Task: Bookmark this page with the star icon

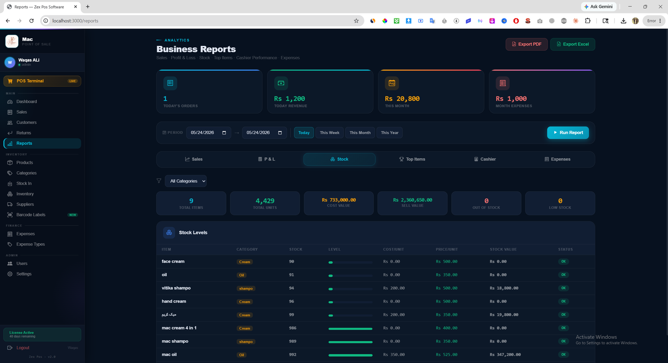Action: coord(356,20)
